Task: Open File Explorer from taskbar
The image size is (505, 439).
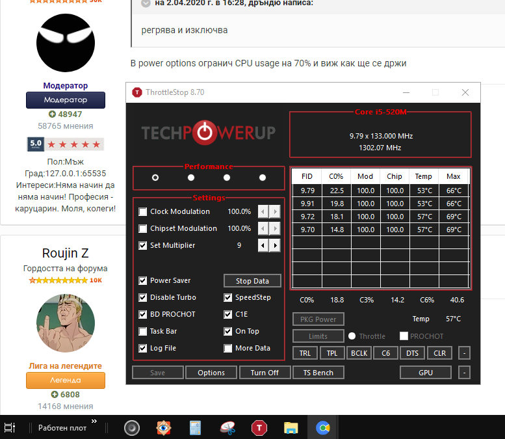Action: coord(291,428)
